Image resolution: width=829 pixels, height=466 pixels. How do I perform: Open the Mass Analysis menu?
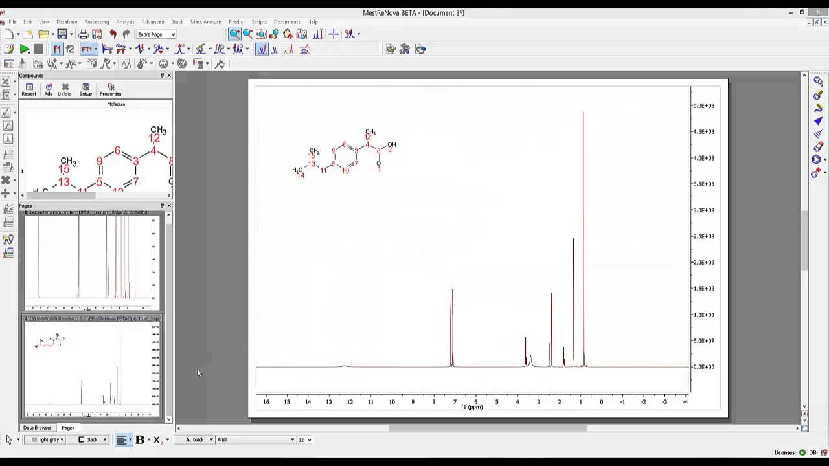point(206,22)
